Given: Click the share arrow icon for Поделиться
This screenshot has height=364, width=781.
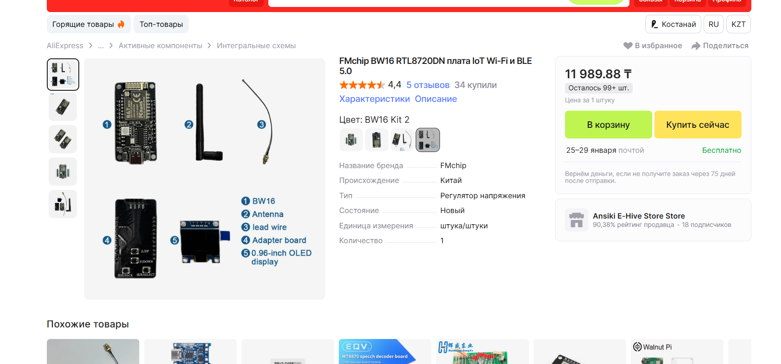Looking at the screenshot, I should (696, 46).
